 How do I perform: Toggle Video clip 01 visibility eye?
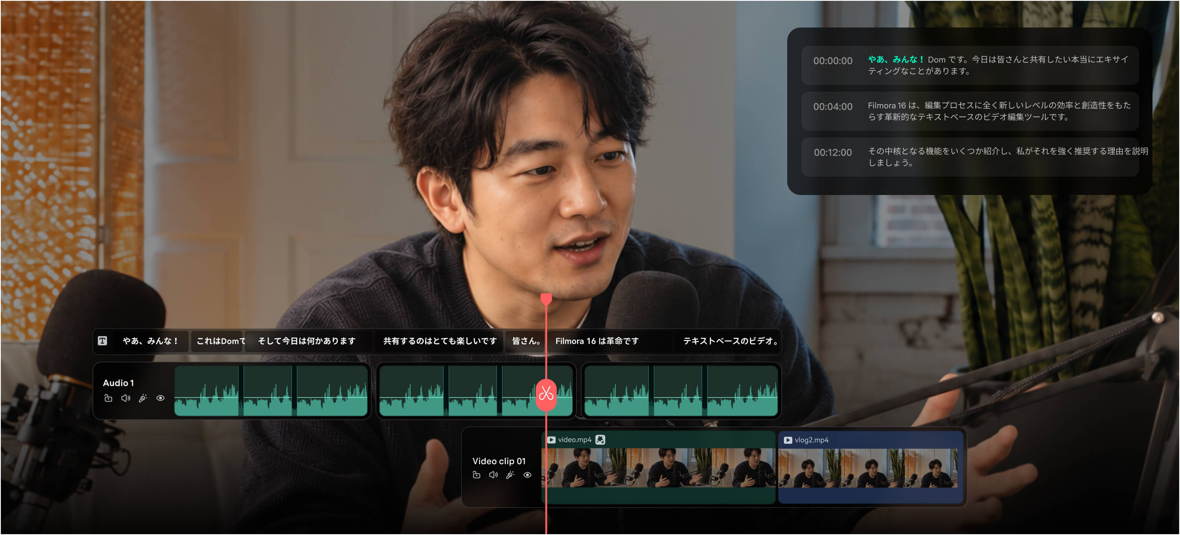point(528,475)
